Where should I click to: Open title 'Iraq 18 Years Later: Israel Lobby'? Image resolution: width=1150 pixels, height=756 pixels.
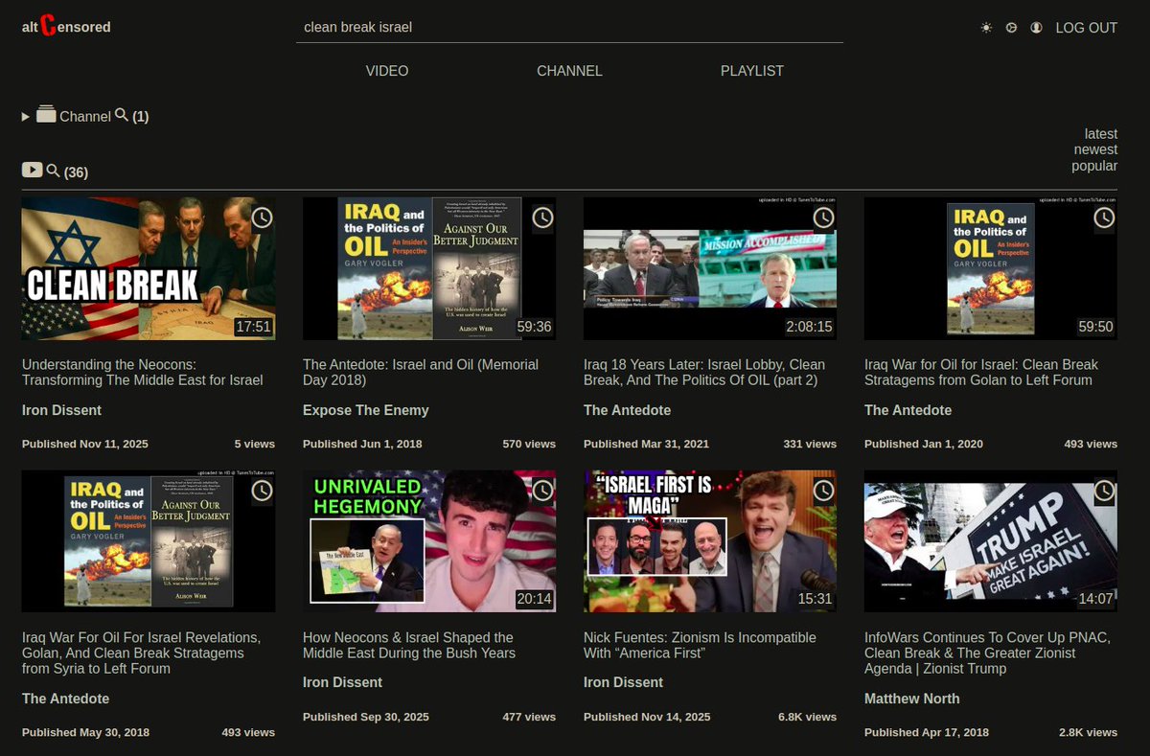point(704,372)
